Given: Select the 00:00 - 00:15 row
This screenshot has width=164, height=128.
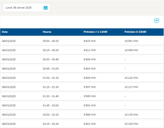Looking at the screenshot, I should tap(82, 41).
